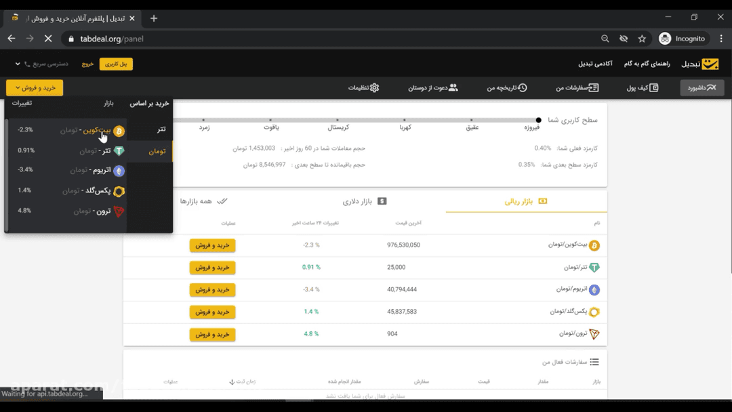Open Invite Friends (دعوت از دوستان) nav item
This screenshot has width=732, height=412.
coord(432,87)
